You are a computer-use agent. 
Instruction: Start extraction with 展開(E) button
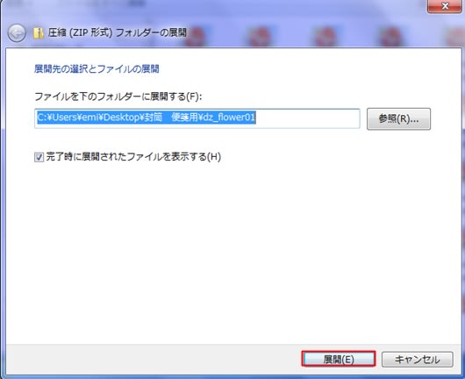coord(339,360)
